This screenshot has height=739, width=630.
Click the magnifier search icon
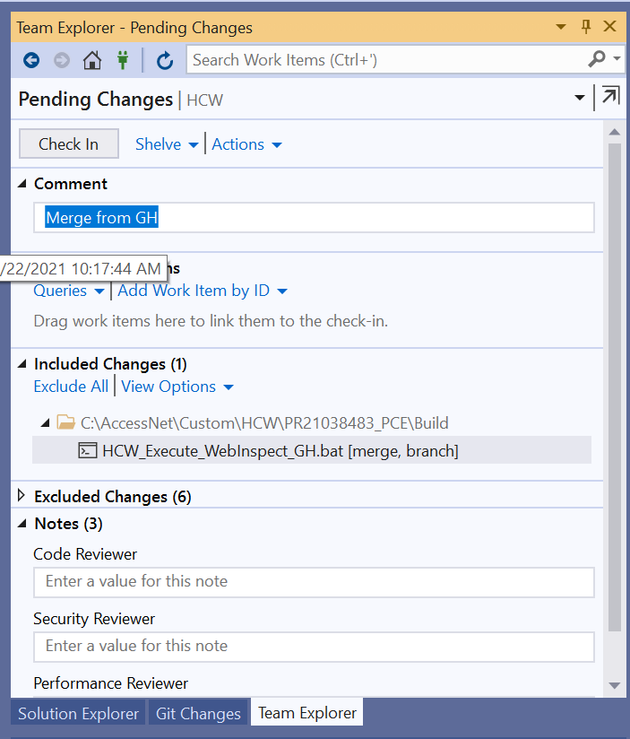coord(597,59)
